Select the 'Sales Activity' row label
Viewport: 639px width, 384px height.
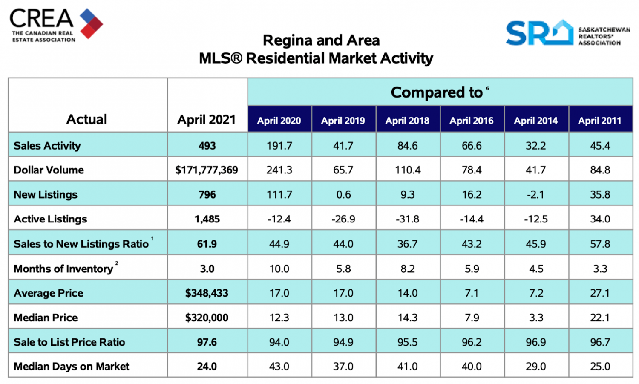click(x=47, y=146)
